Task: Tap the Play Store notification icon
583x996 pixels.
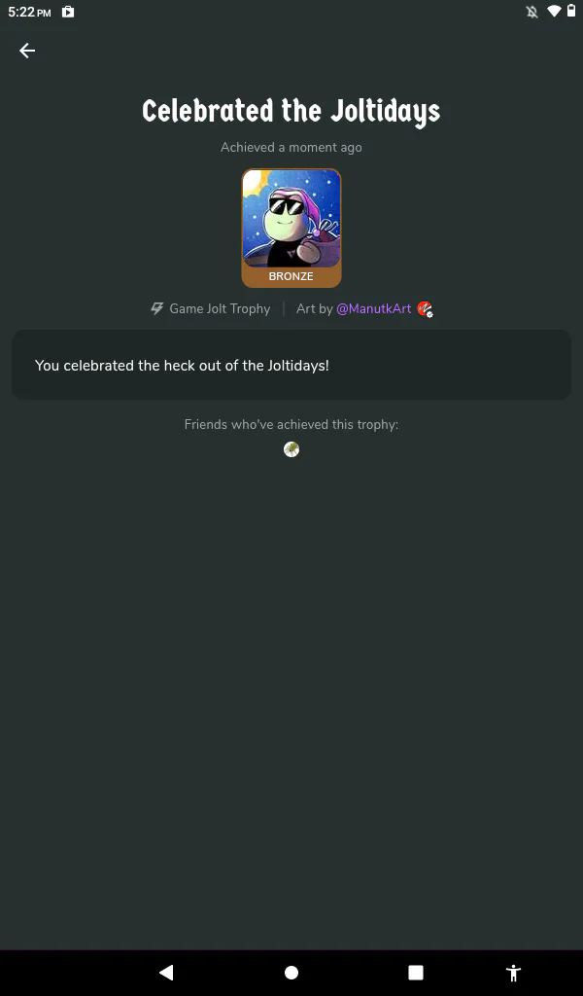Action: click(68, 12)
